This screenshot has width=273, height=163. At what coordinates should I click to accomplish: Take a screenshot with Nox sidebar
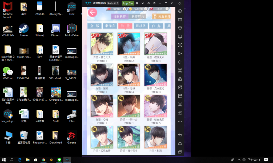[180, 70]
